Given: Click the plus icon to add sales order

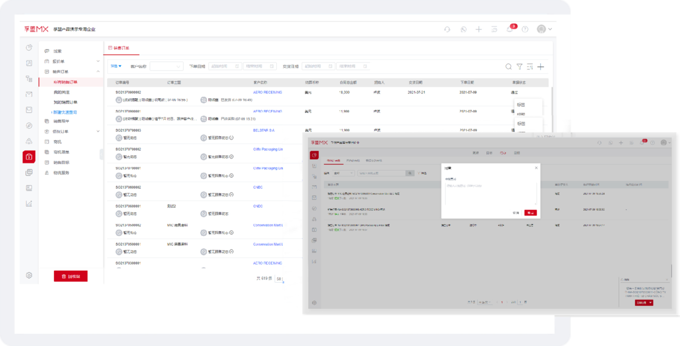Looking at the screenshot, I should [x=541, y=66].
